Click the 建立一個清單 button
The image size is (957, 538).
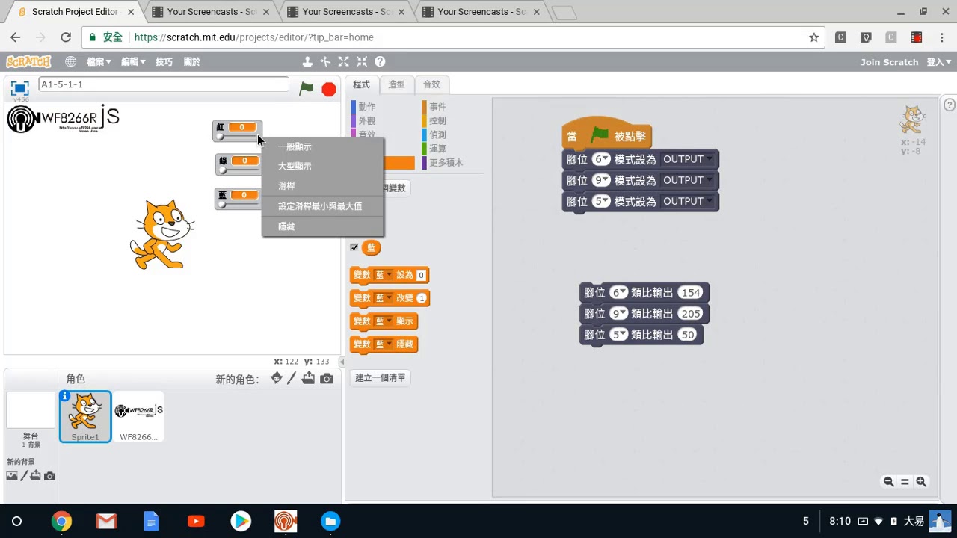coord(381,378)
